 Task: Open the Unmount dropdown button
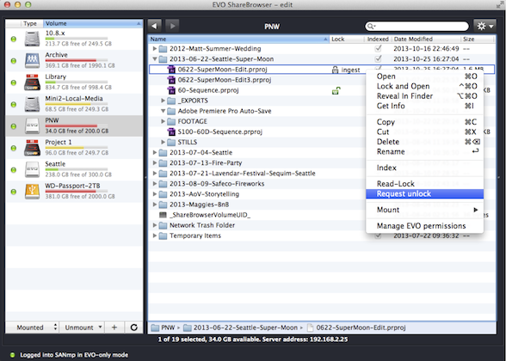83,327
